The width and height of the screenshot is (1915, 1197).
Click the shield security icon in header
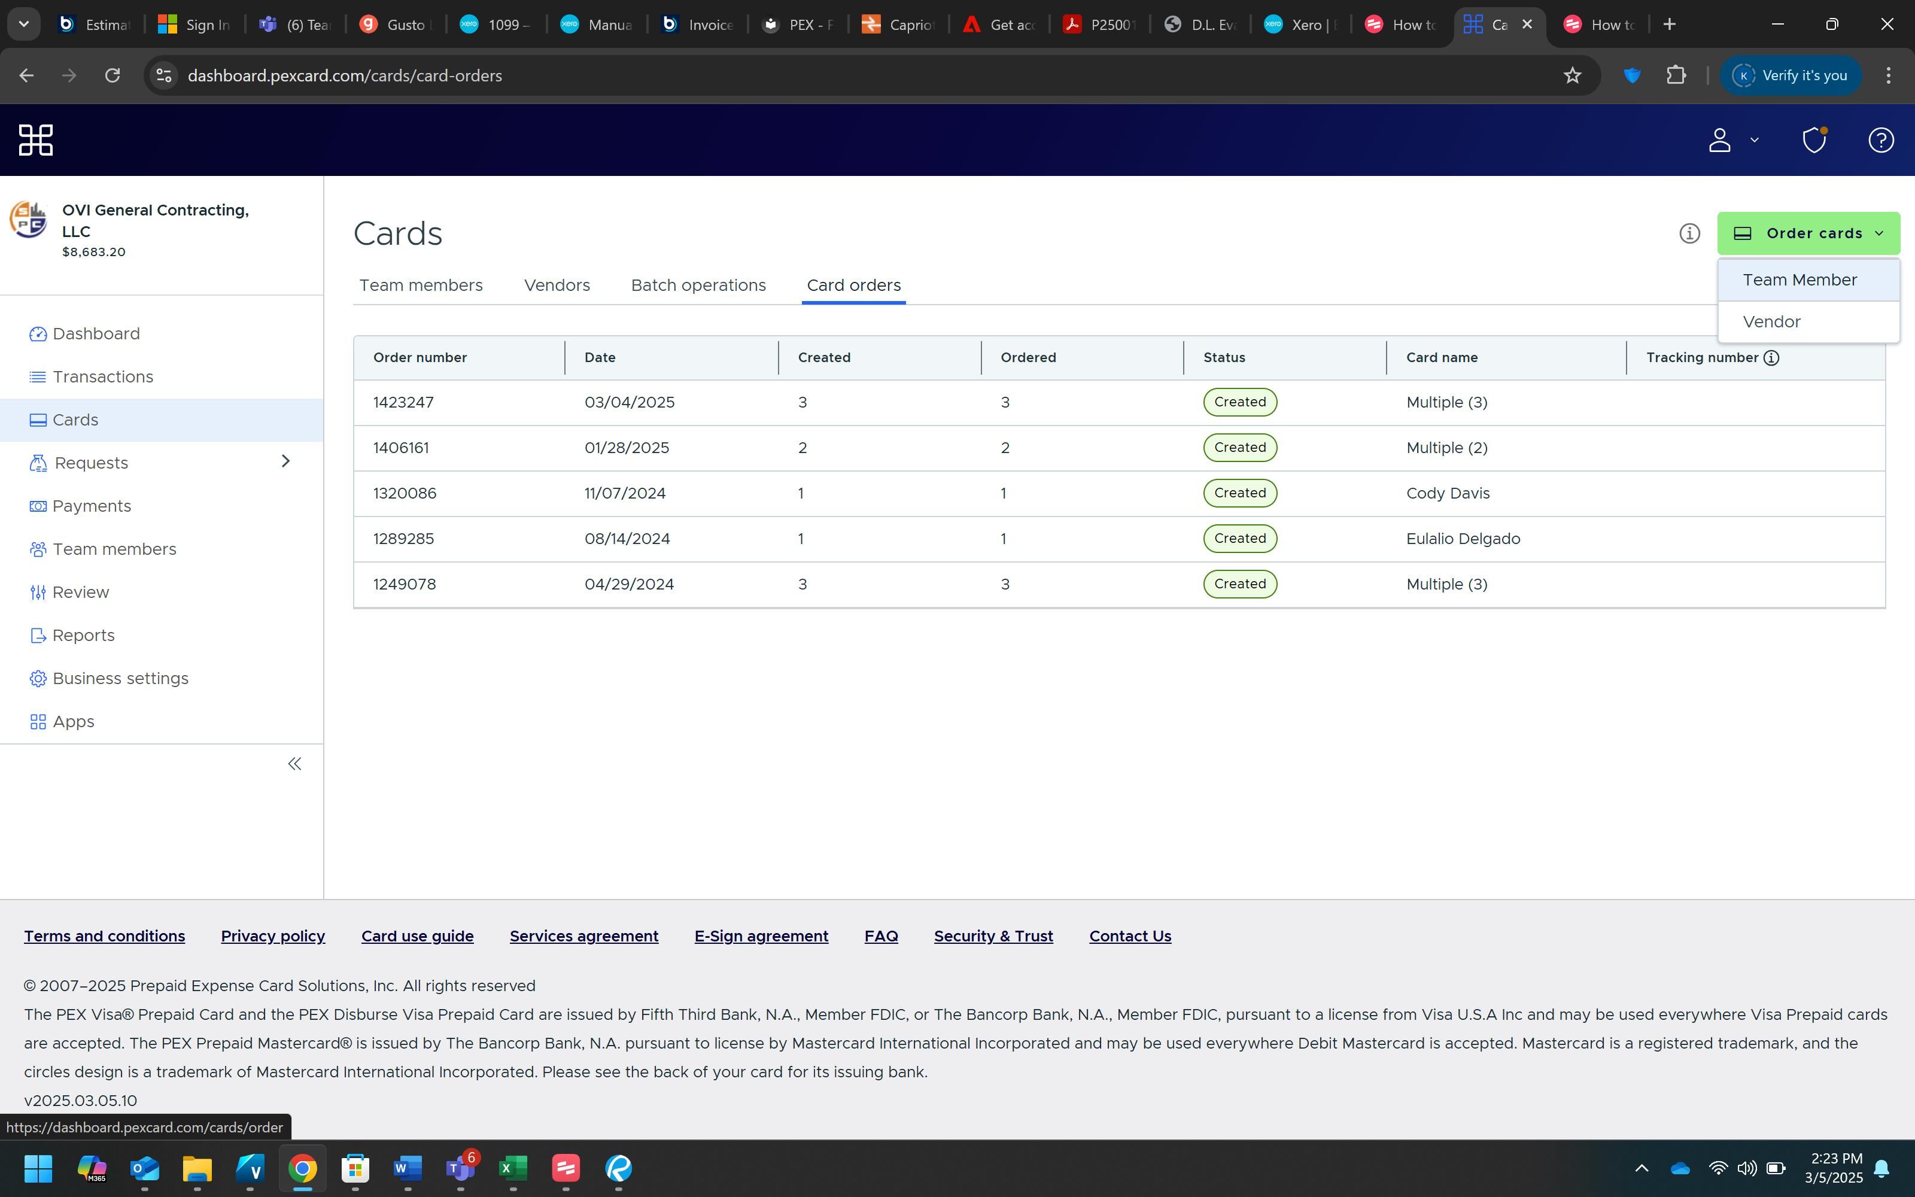tap(1814, 140)
